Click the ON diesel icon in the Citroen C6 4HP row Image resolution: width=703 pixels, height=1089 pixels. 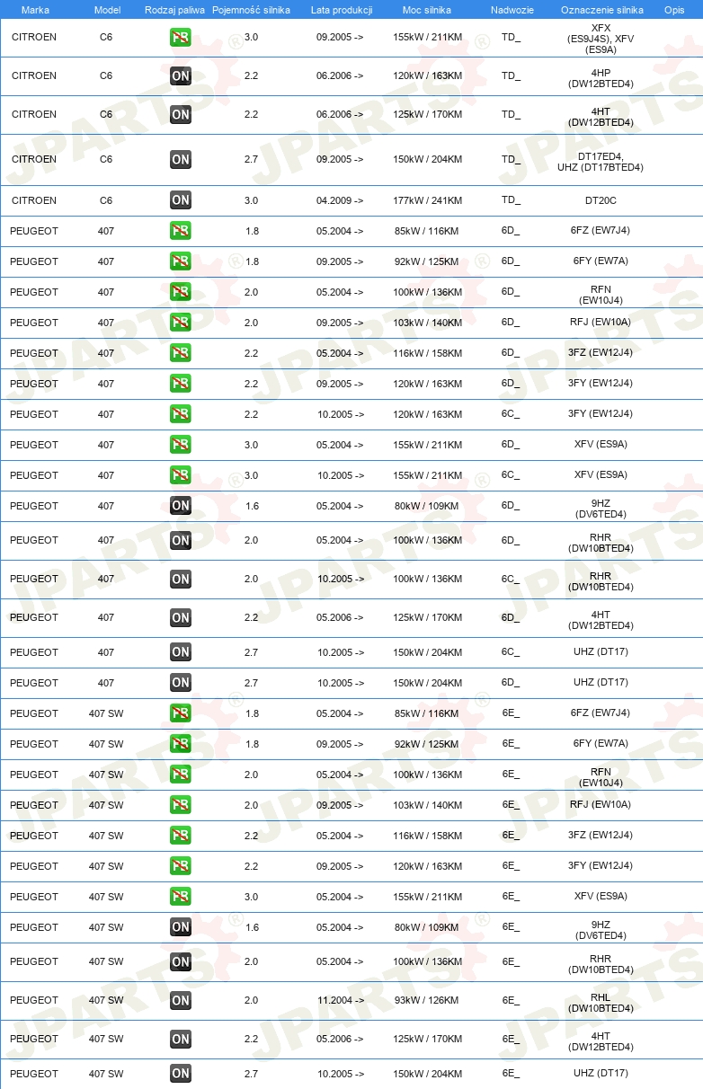(x=180, y=76)
